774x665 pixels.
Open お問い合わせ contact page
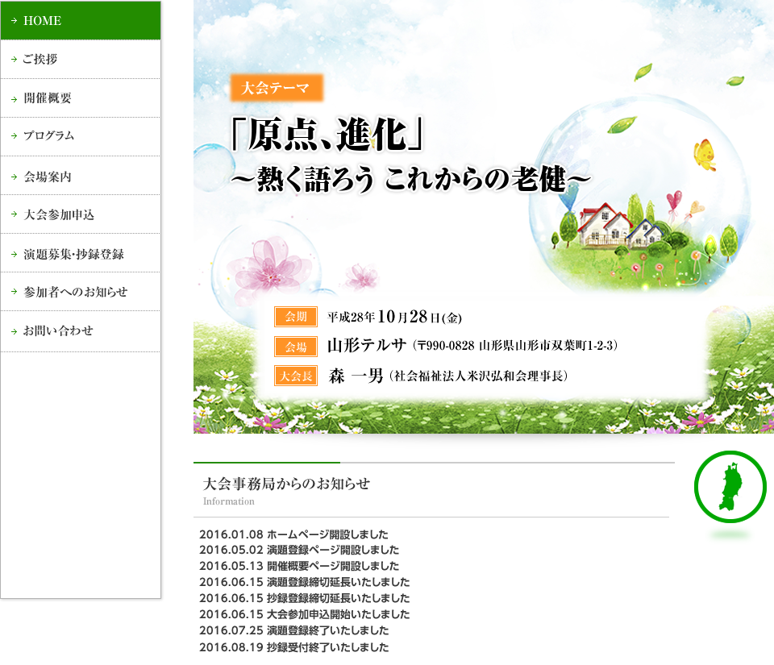81,330
